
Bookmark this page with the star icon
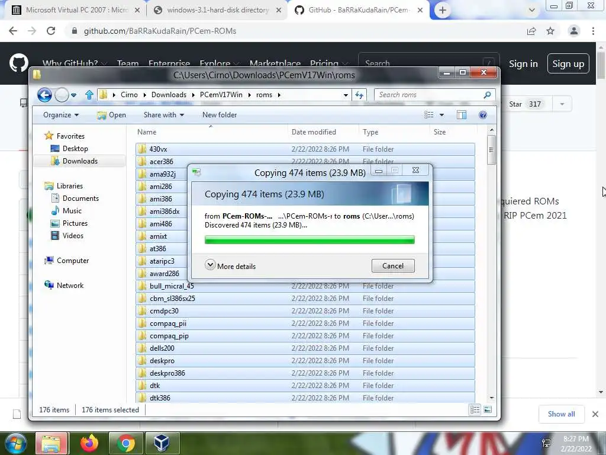tap(550, 31)
